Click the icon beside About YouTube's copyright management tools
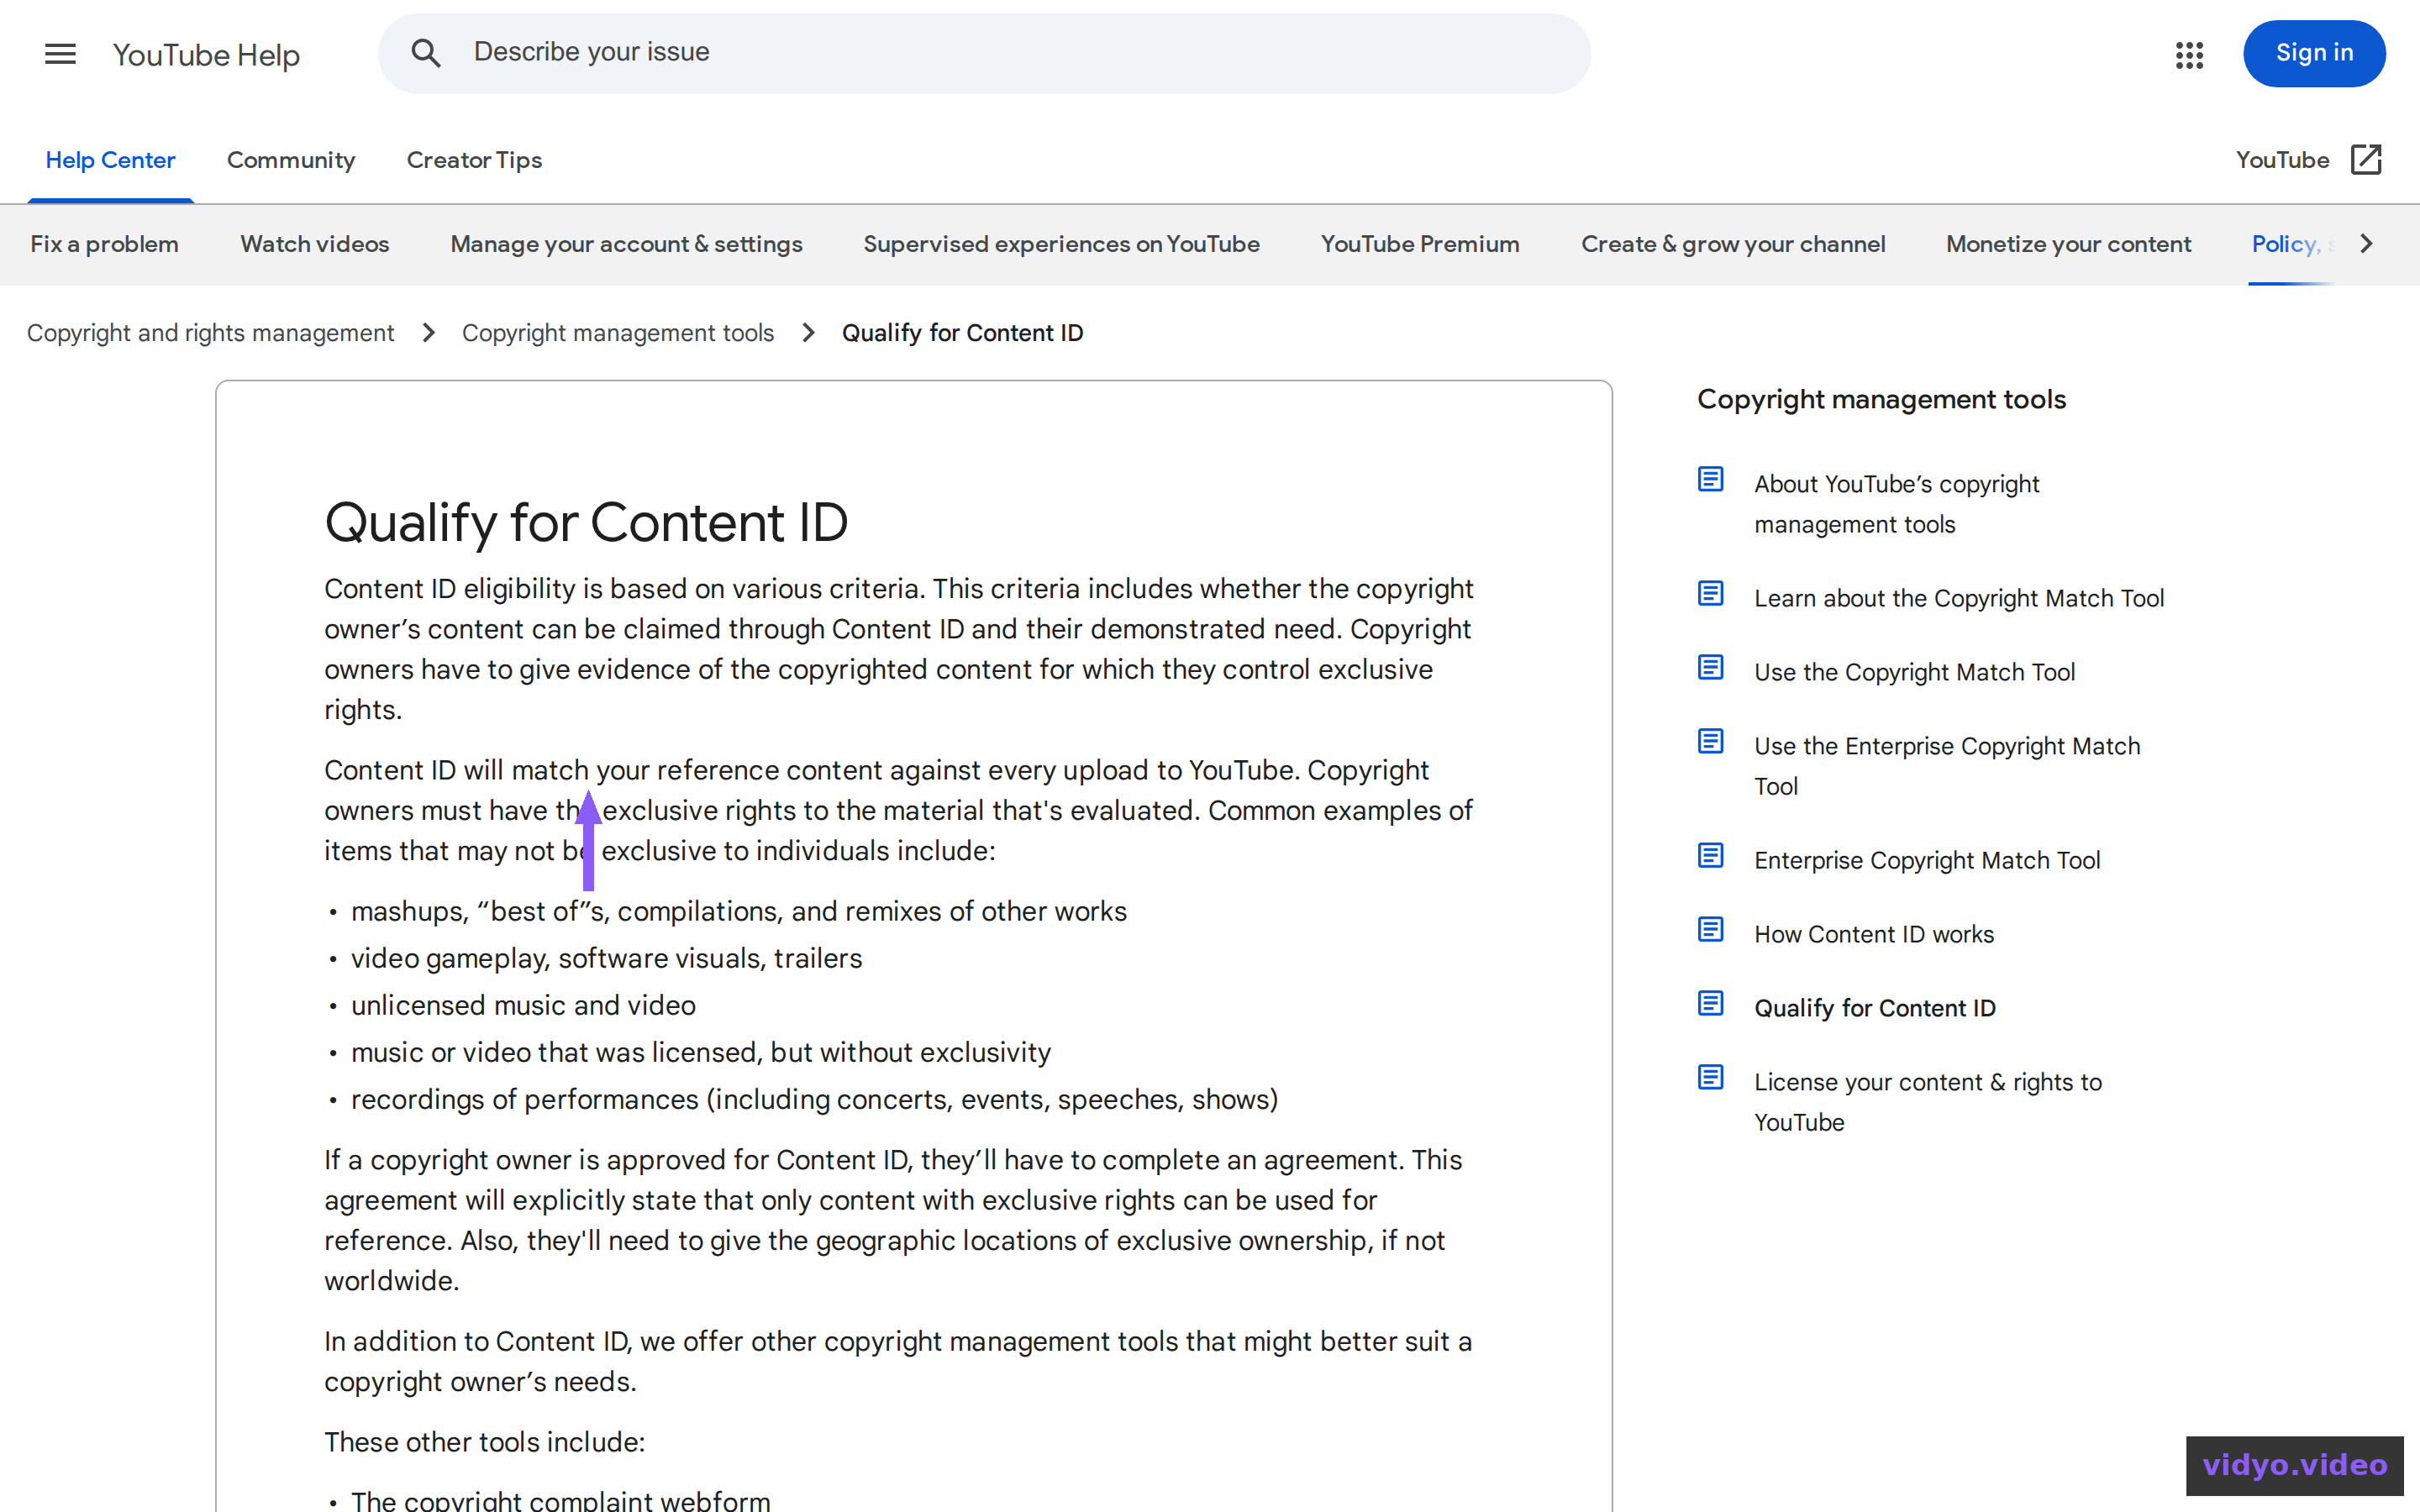 point(1710,480)
